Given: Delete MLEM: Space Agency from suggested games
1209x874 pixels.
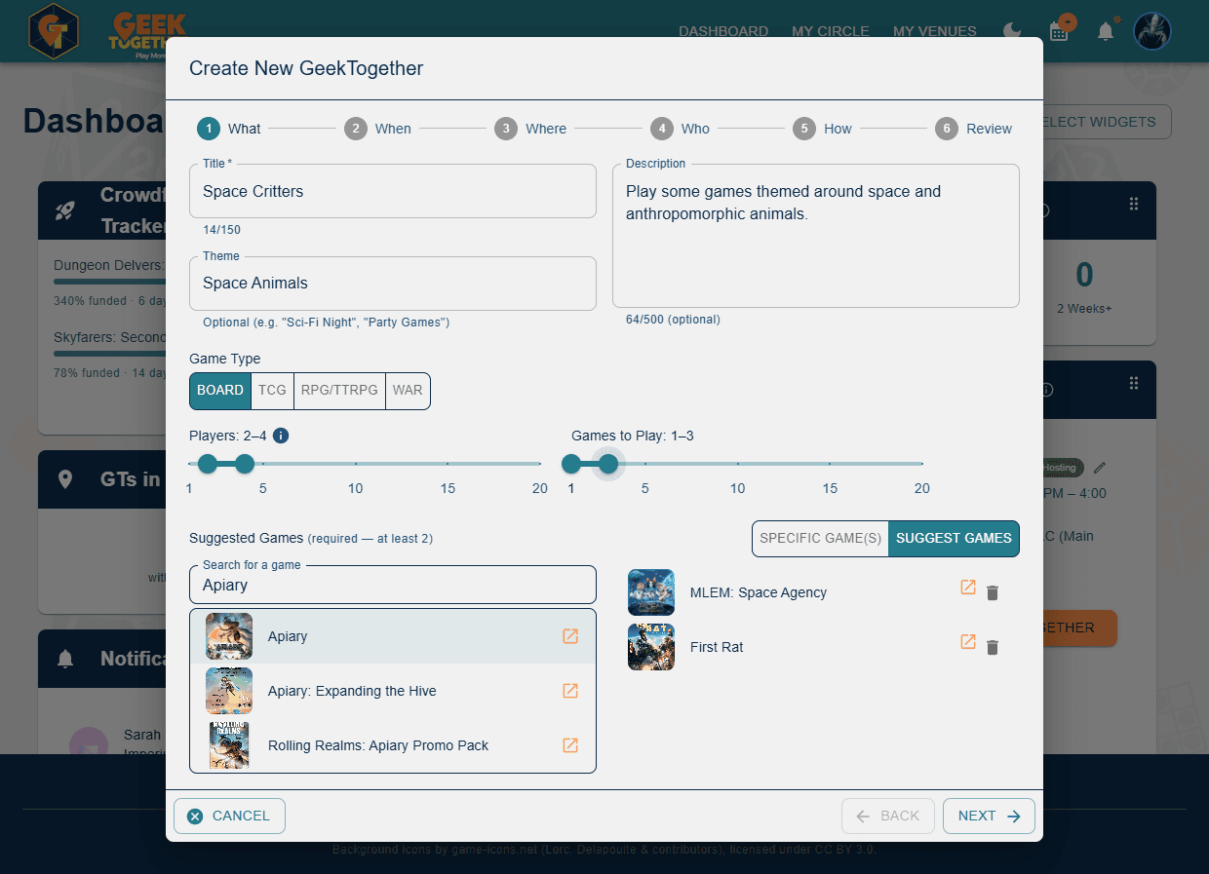Looking at the screenshot, I should point(993,592).
